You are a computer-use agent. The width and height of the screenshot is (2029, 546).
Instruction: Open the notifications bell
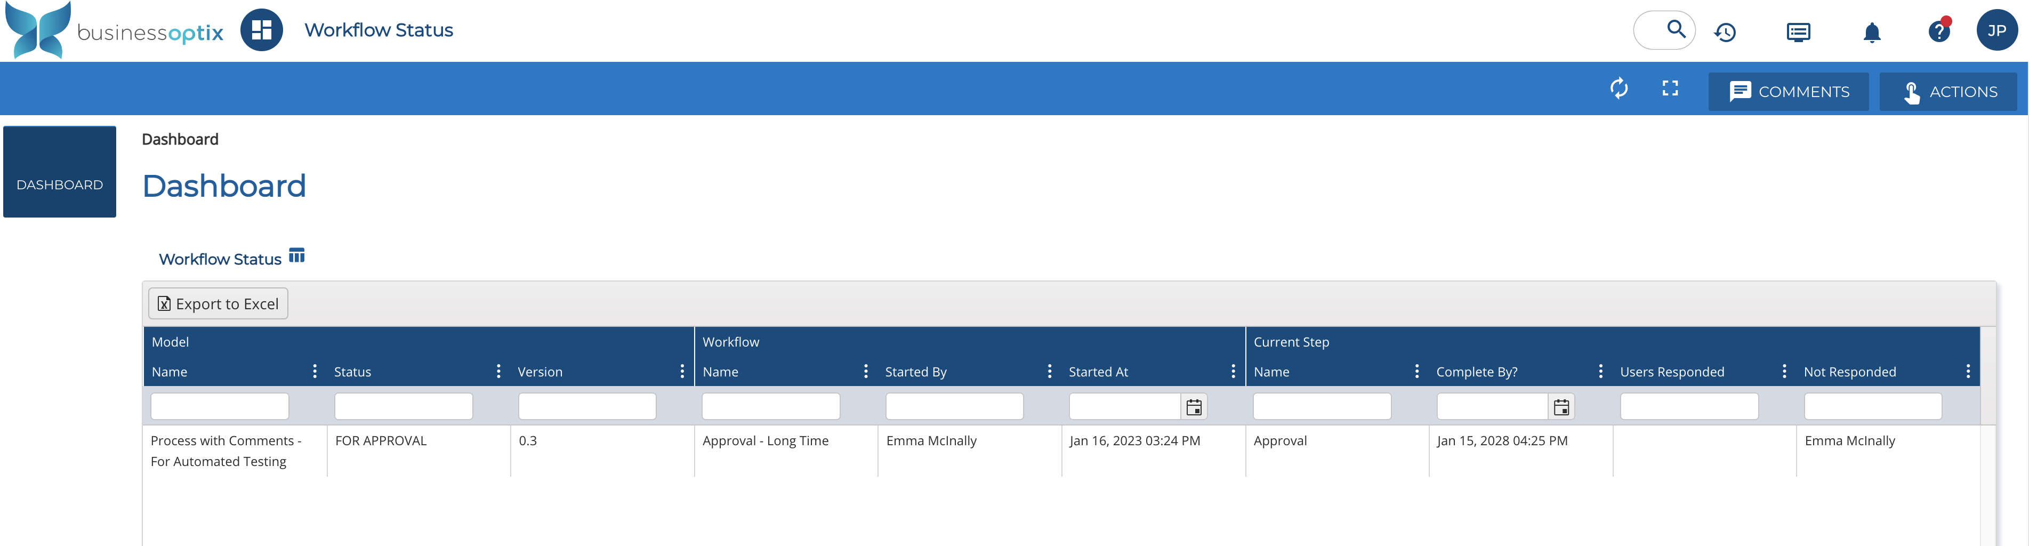point(1872,33)
